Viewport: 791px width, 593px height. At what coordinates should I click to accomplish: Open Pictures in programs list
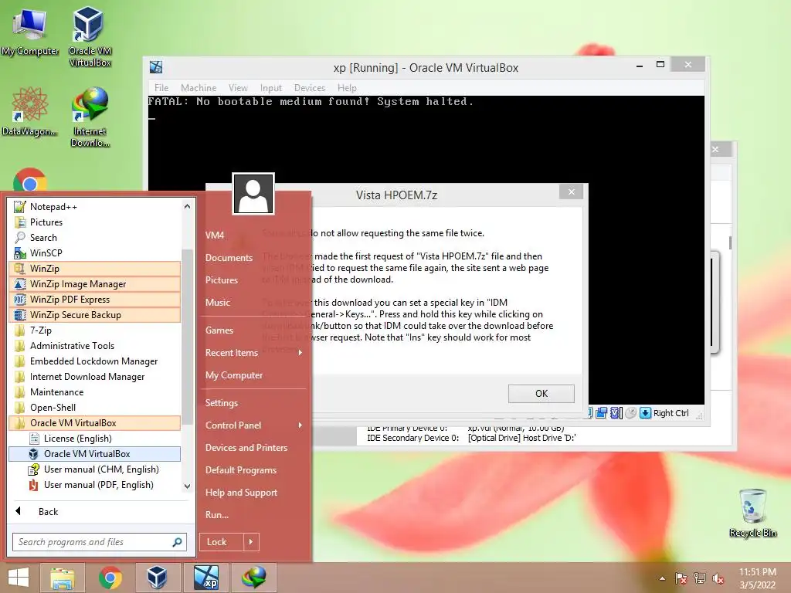95,222
